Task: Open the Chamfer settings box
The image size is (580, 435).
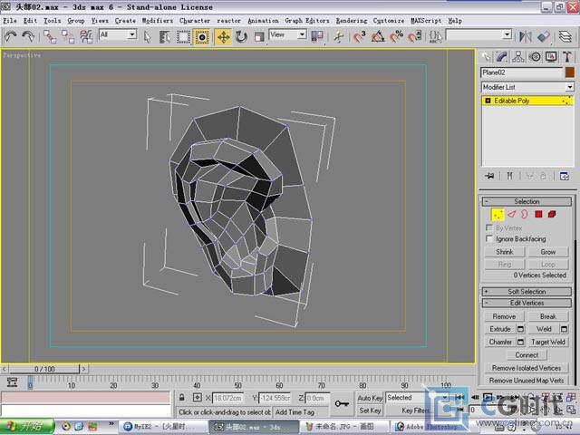Action: coord(520,342)
